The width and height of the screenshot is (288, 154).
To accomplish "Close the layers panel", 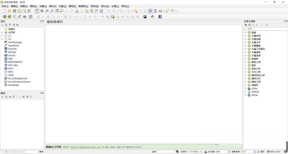I will [43, 93].
